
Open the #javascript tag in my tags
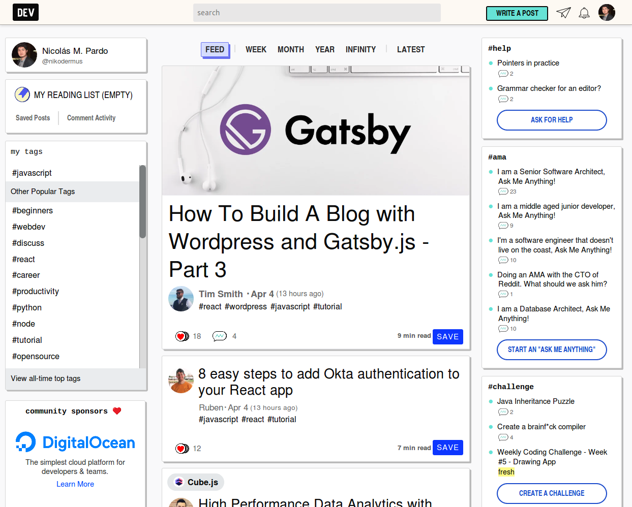pyautogui.click(x=32, y=173)
